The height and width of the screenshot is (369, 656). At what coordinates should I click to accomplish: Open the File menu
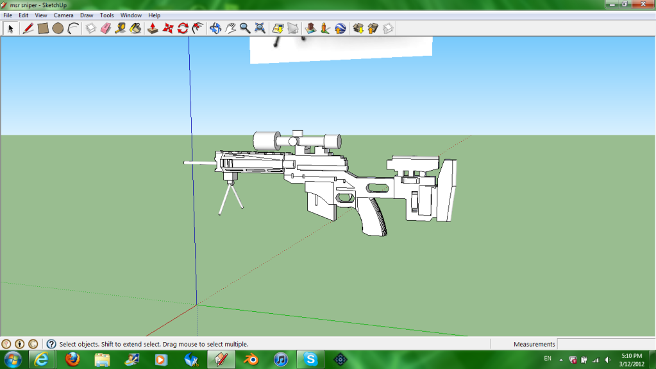(x=8, y=15)
